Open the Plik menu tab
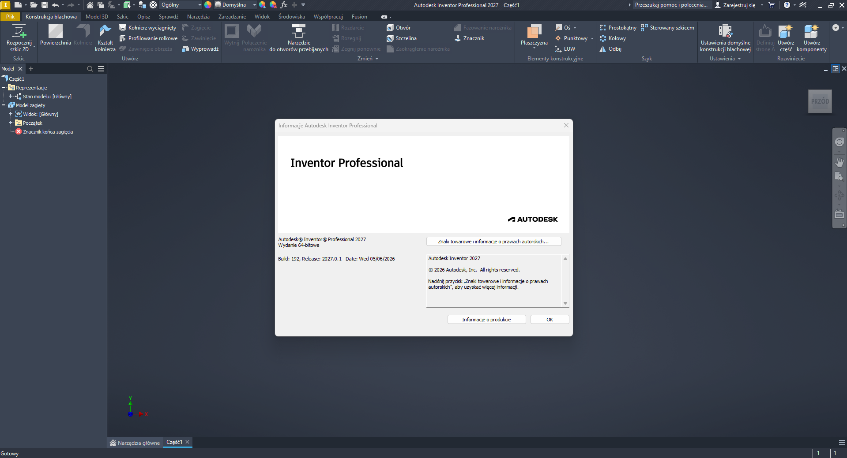847x458 pixels. (10, 17)
